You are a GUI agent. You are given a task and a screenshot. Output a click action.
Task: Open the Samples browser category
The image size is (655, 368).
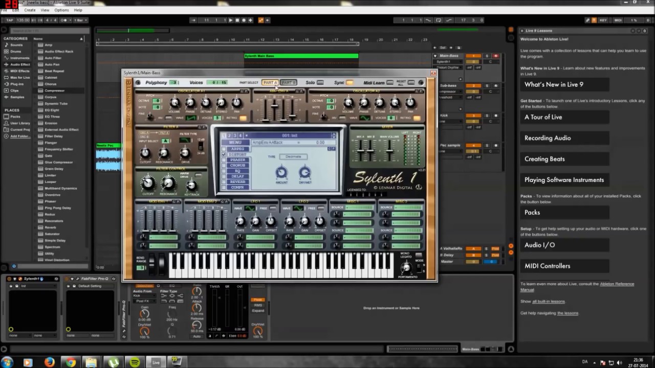click(17, 97)
